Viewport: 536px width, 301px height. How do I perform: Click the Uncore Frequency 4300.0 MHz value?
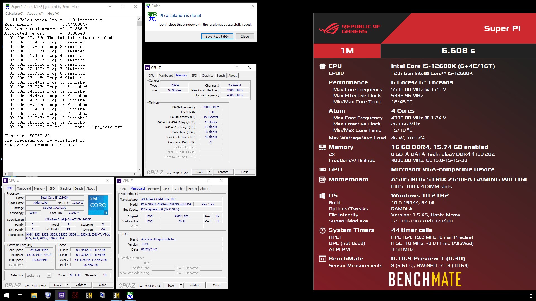(235, 95)
